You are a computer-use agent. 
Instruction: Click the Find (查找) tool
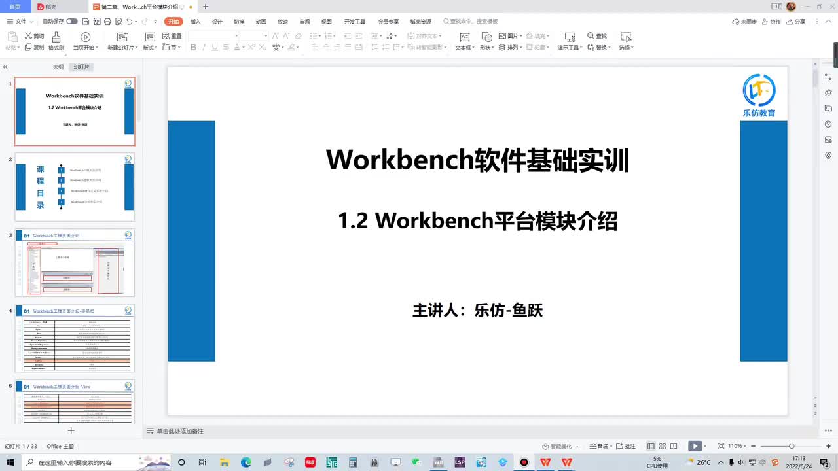pyautogui.click(x=597, y=36)
